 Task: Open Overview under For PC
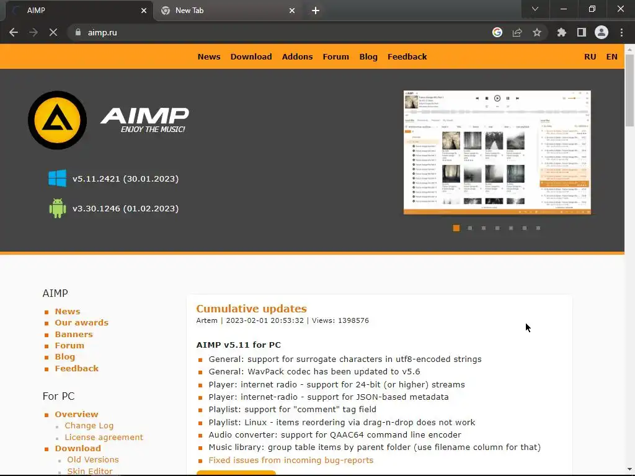coord(76,414)
